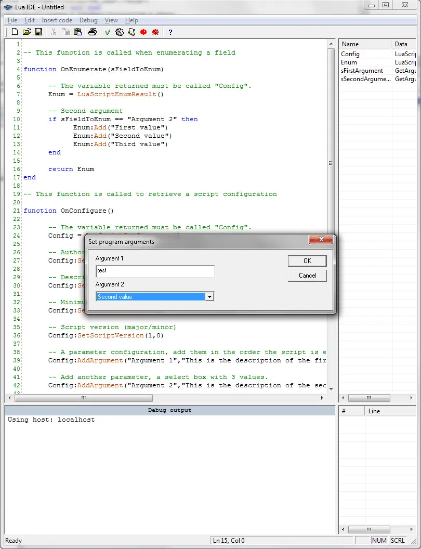Click 'Enum:Add("Third value")' code line

pos(121,144)
